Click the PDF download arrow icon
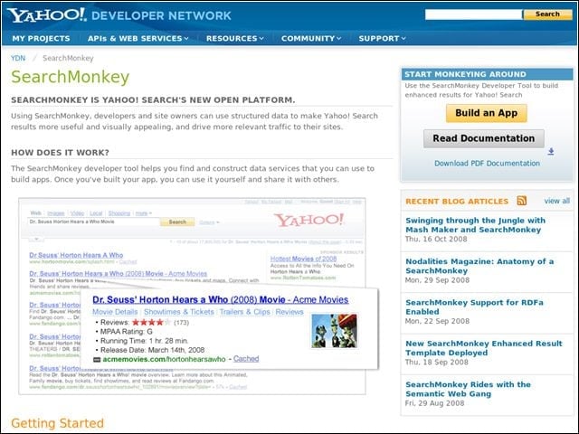Image resolution: width=579 pixels, height=434 pixels. tap(551, 151)
